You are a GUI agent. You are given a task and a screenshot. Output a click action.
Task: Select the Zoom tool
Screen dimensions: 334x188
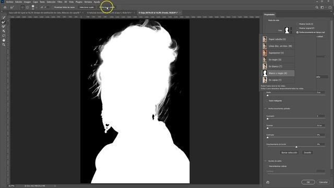[4, 44]
